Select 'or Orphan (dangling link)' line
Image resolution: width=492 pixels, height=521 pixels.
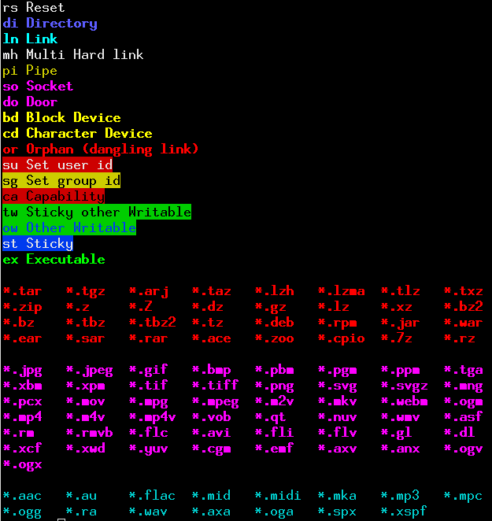point(101,150)
